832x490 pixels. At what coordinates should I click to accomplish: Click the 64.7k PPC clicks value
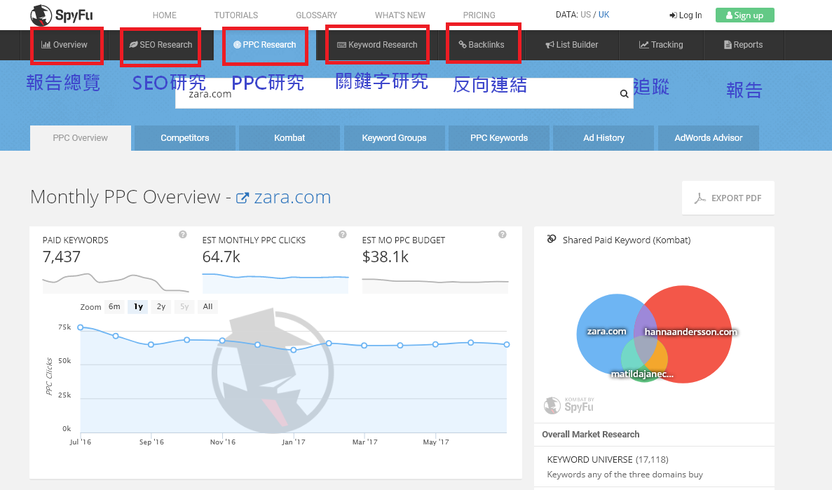tap(221, 257)
